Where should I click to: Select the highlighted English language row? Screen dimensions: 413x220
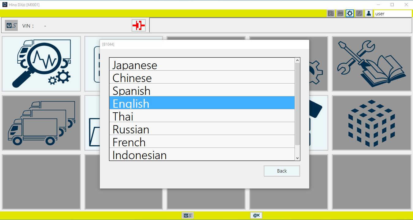(202, 103)
